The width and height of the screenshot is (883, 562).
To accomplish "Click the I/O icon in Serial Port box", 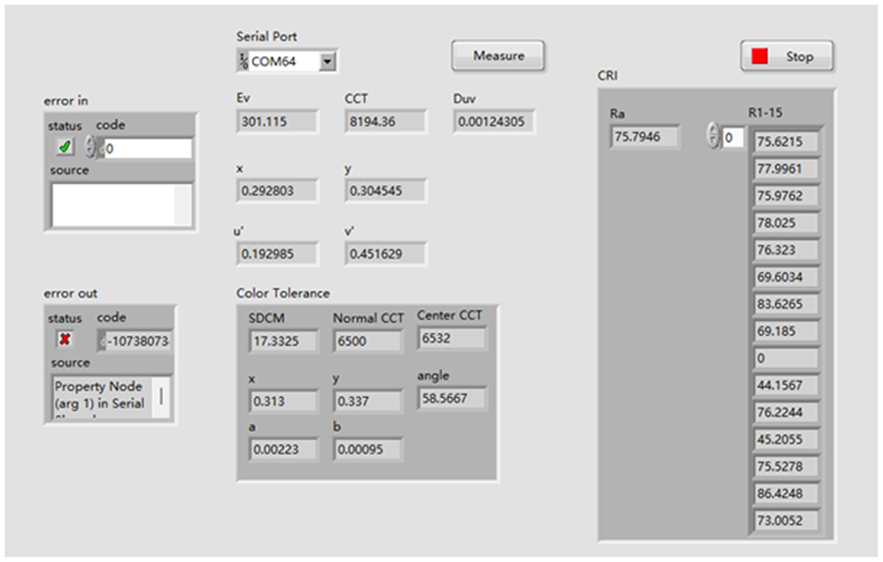I will point(244,62).
